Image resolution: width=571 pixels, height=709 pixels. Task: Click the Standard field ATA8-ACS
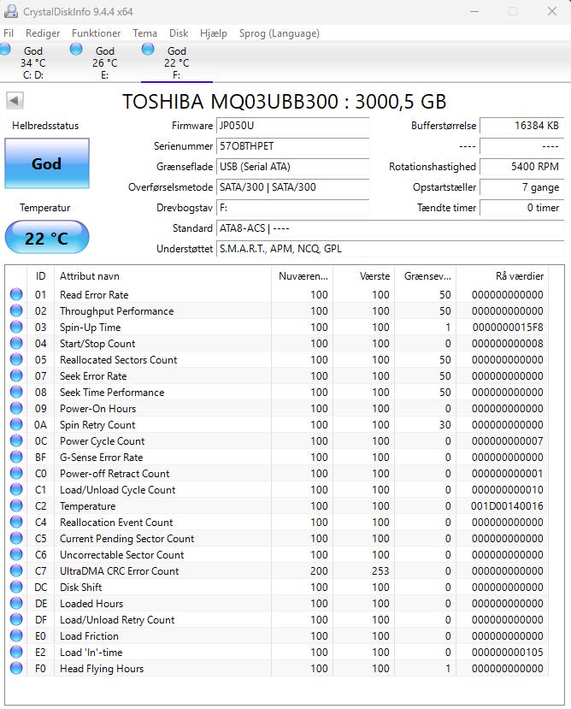[x=390, y=228]
